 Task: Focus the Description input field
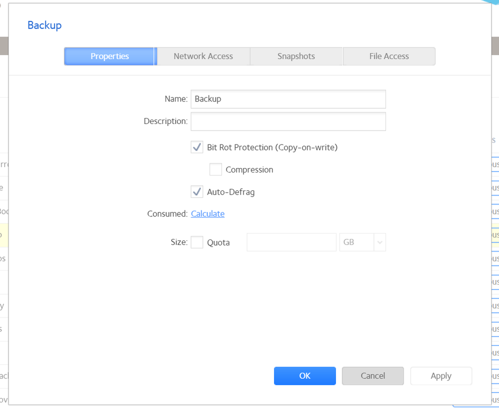coord(288,121)
